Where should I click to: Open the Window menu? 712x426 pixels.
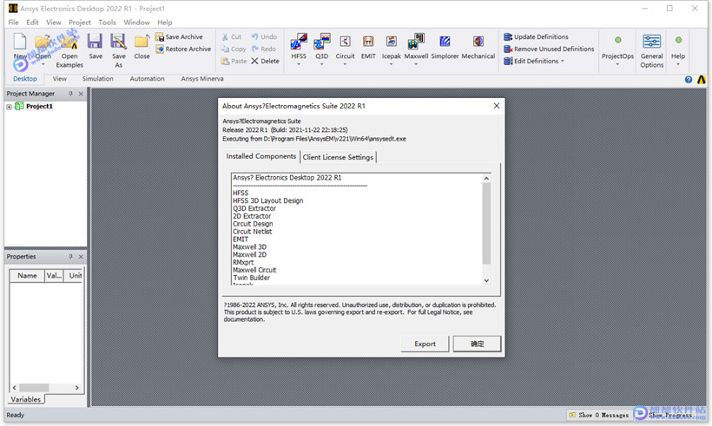(x=136, y=23)
